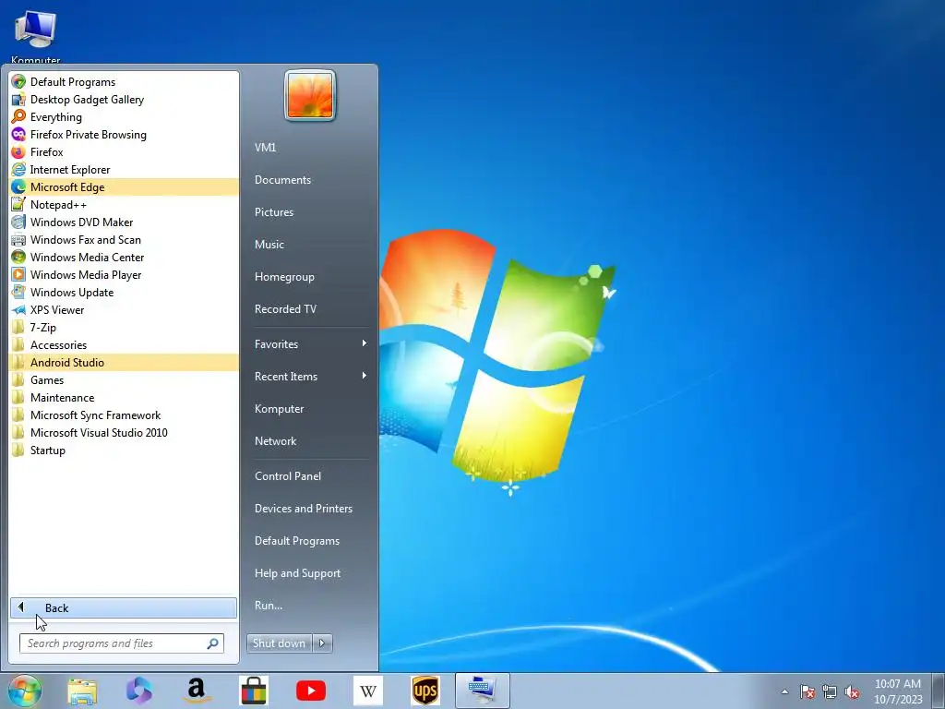Open Firefox browser
Viewport: 945px width, 709px height.
(125, 152)
